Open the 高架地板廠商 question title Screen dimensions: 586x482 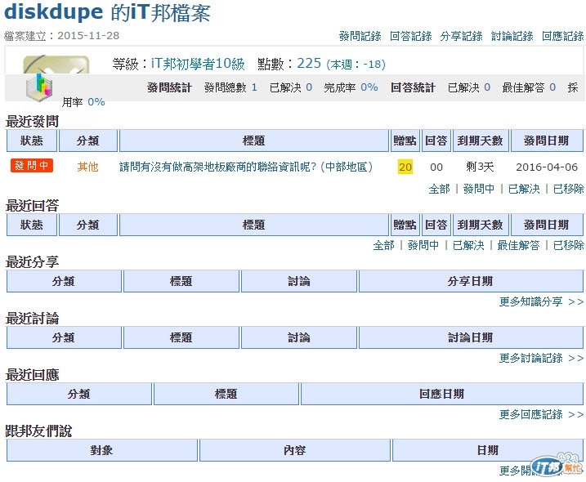coord(246,167)
